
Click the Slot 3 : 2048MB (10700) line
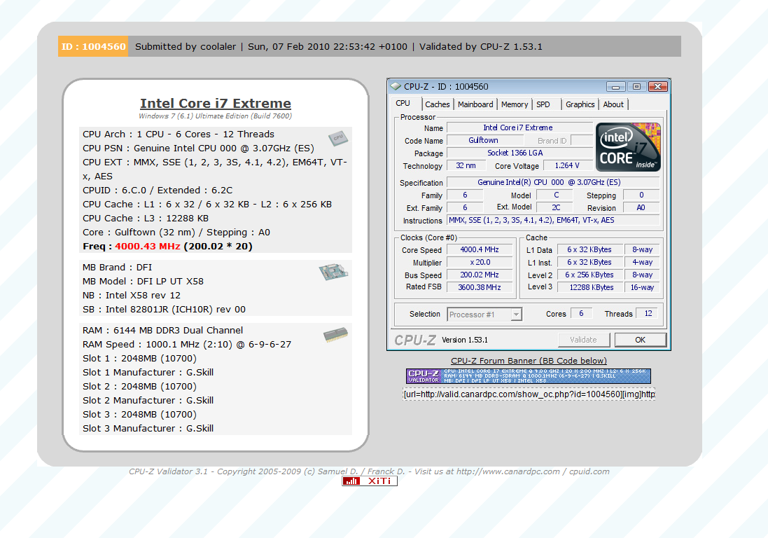(139, 415)
